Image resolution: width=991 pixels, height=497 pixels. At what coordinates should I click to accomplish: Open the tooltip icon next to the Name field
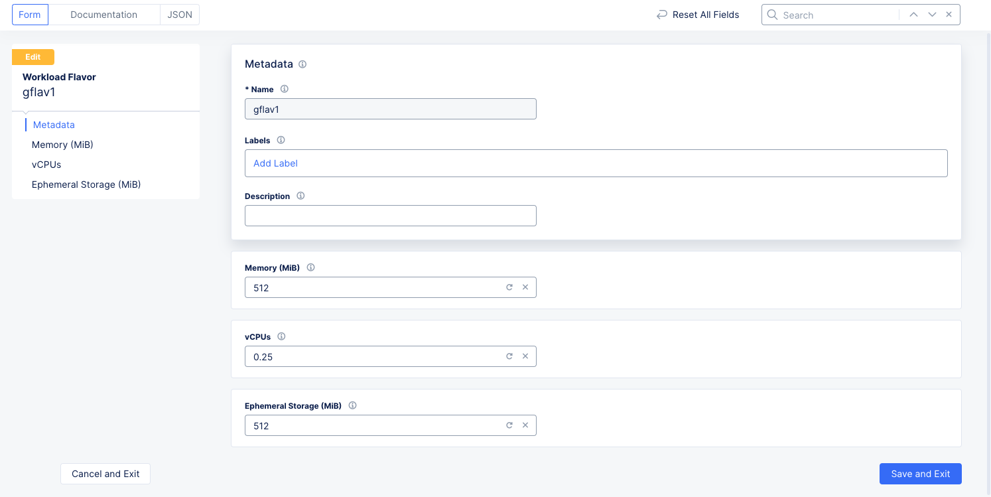pyautogui.click(x=285, y=89)
